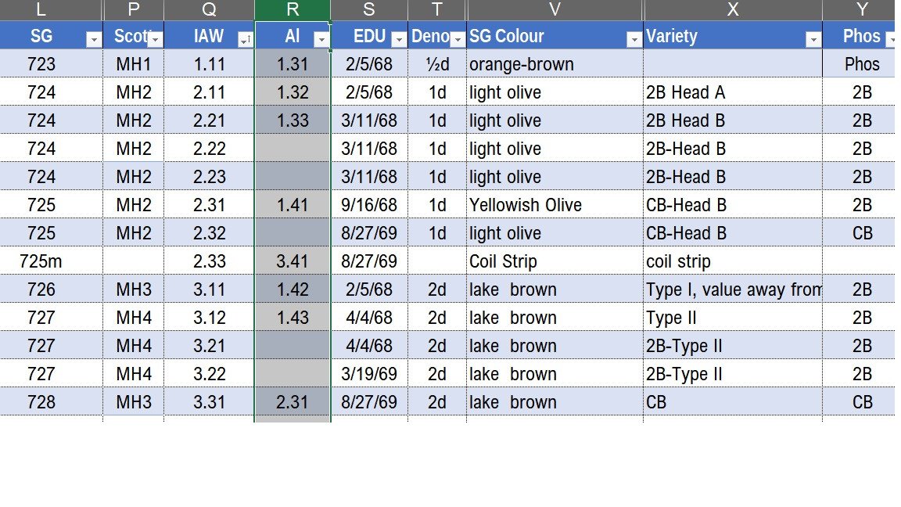This screenshot has width=901, height=507.
Task: Click the cell containing 725m
Action: (41, 261)
